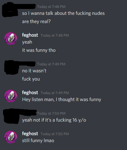Click the "still funny lmao" message
This screenshot has height=150, width=127.
point(38,141)
